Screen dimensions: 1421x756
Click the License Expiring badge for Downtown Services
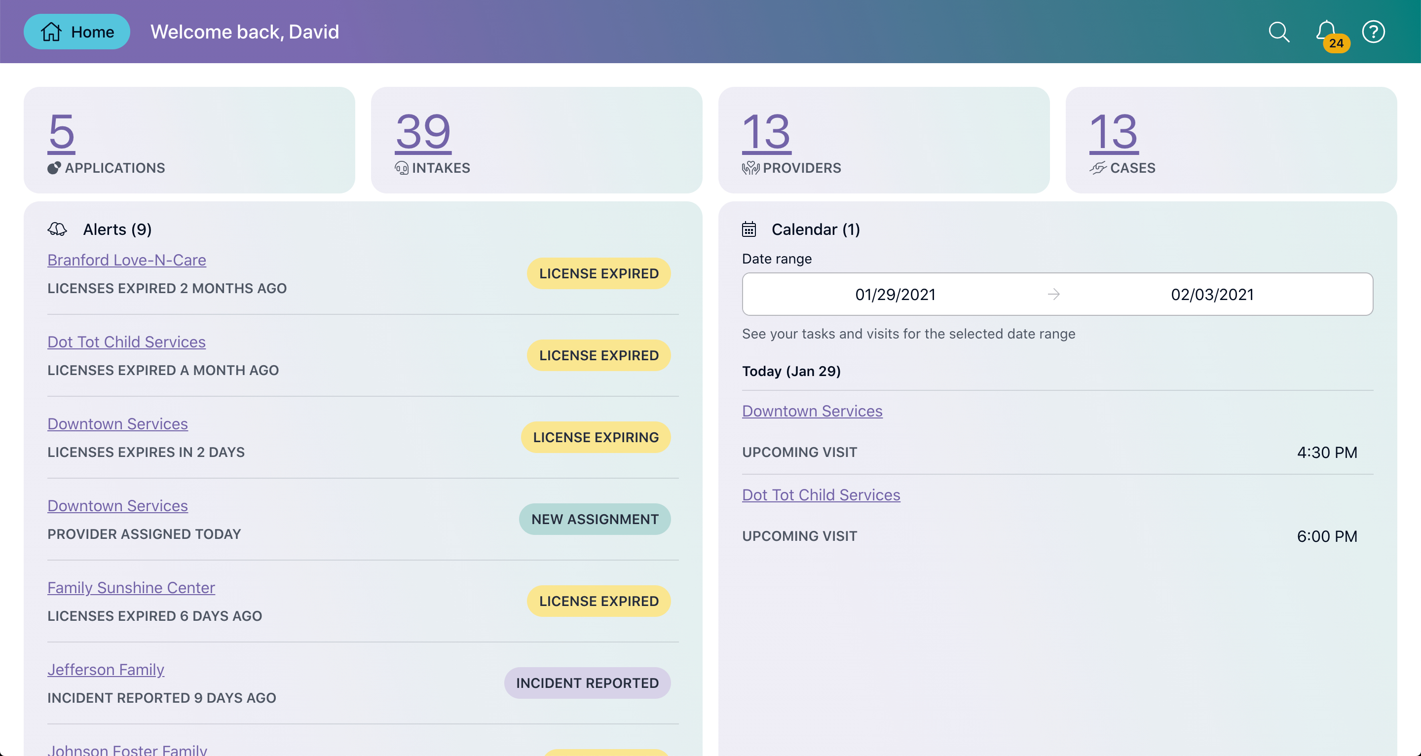(595, 437)
